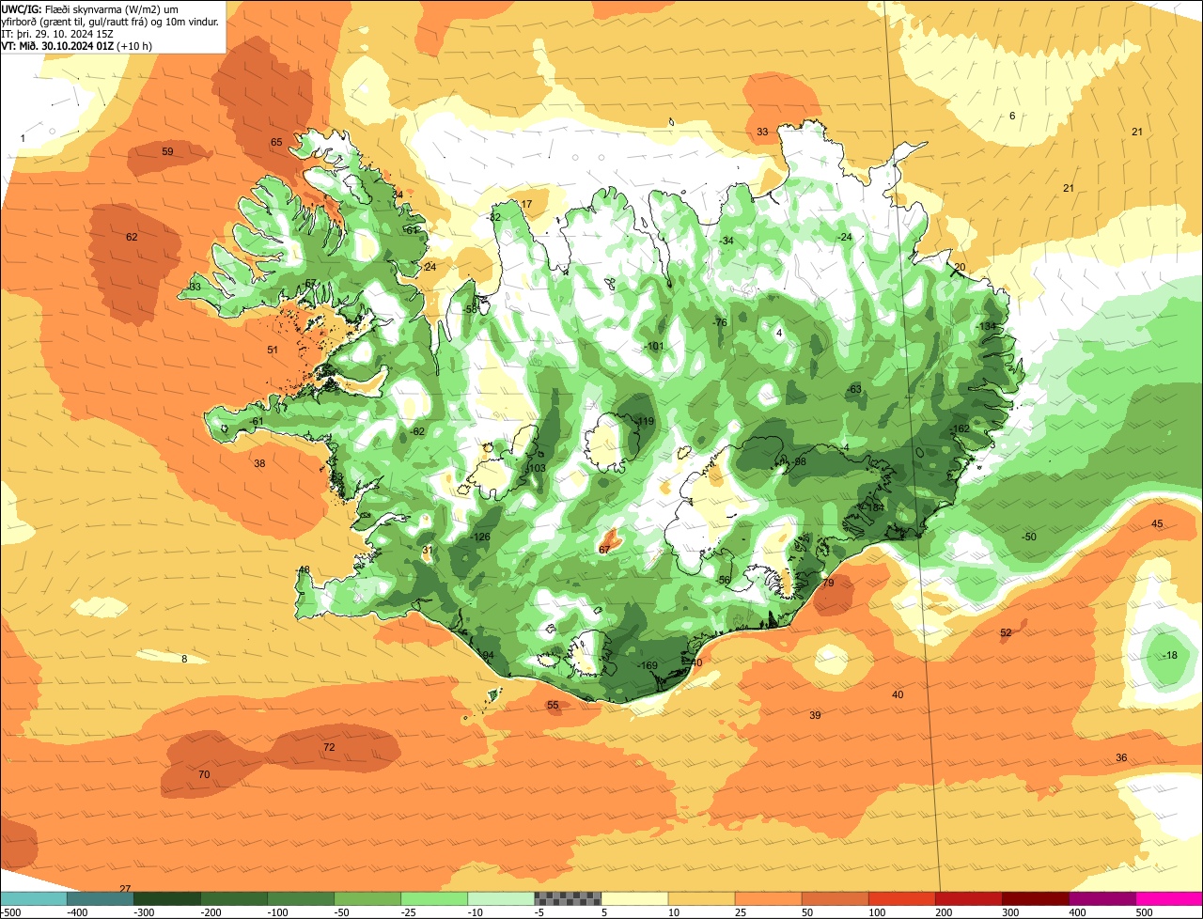Click the map value '-98' north of Vatnajökull

point(799,461)
